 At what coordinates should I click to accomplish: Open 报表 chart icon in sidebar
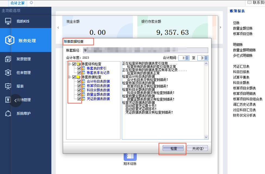point(8,86)
